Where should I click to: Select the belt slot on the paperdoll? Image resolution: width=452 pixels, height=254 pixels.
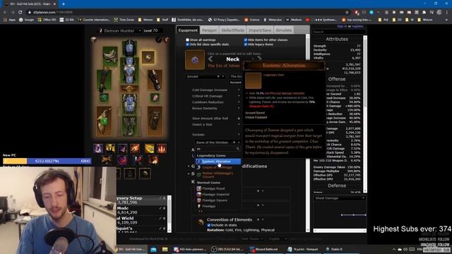click(x=129, y=89)
